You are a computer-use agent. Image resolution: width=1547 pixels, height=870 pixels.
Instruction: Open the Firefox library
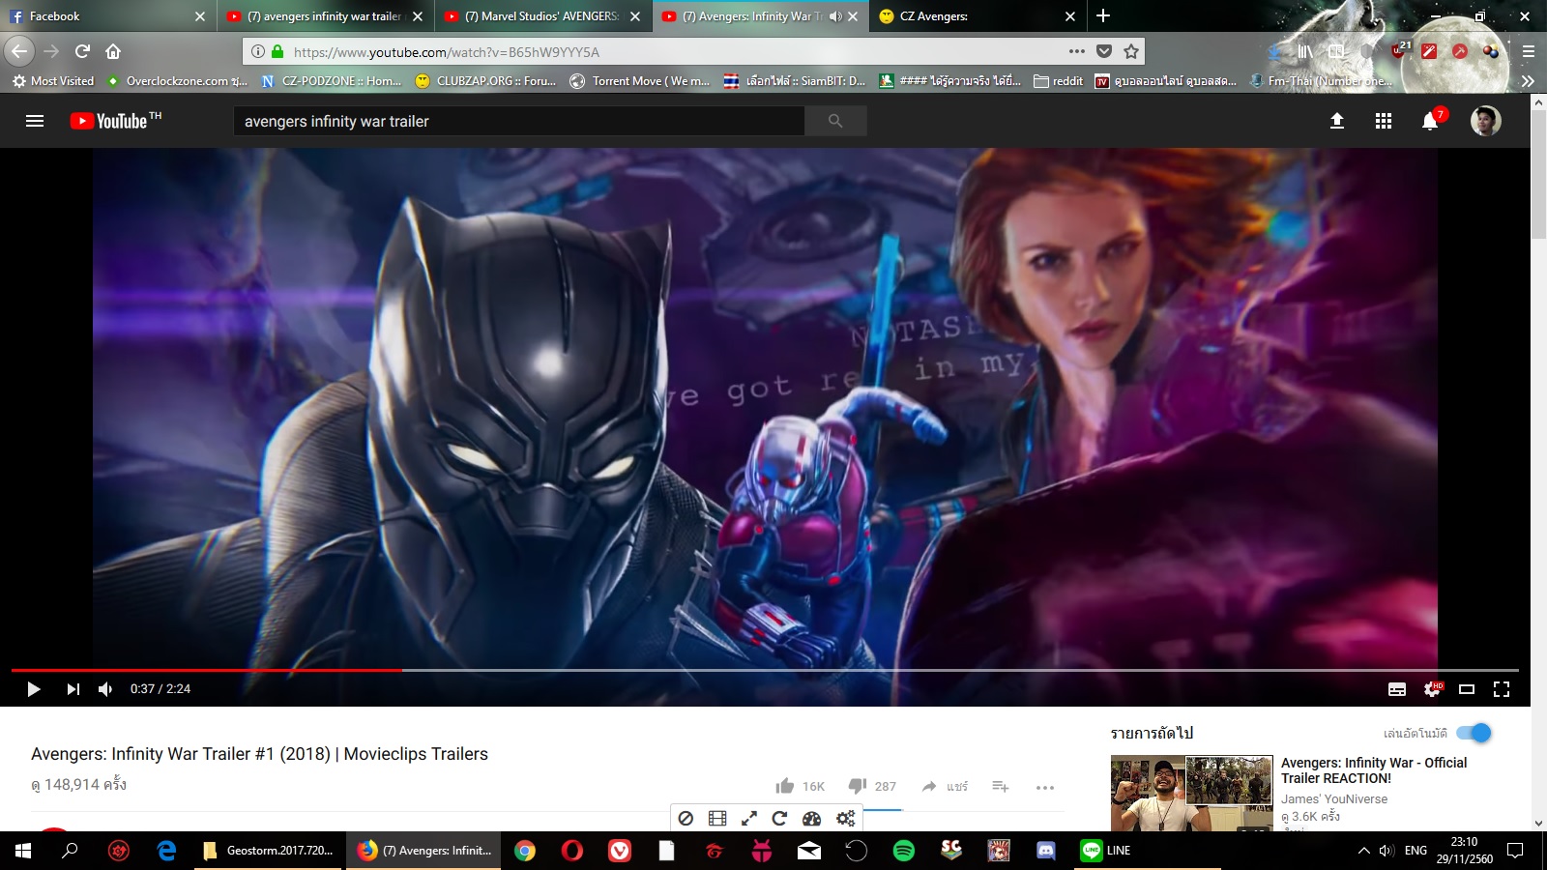coord(1305,51)
